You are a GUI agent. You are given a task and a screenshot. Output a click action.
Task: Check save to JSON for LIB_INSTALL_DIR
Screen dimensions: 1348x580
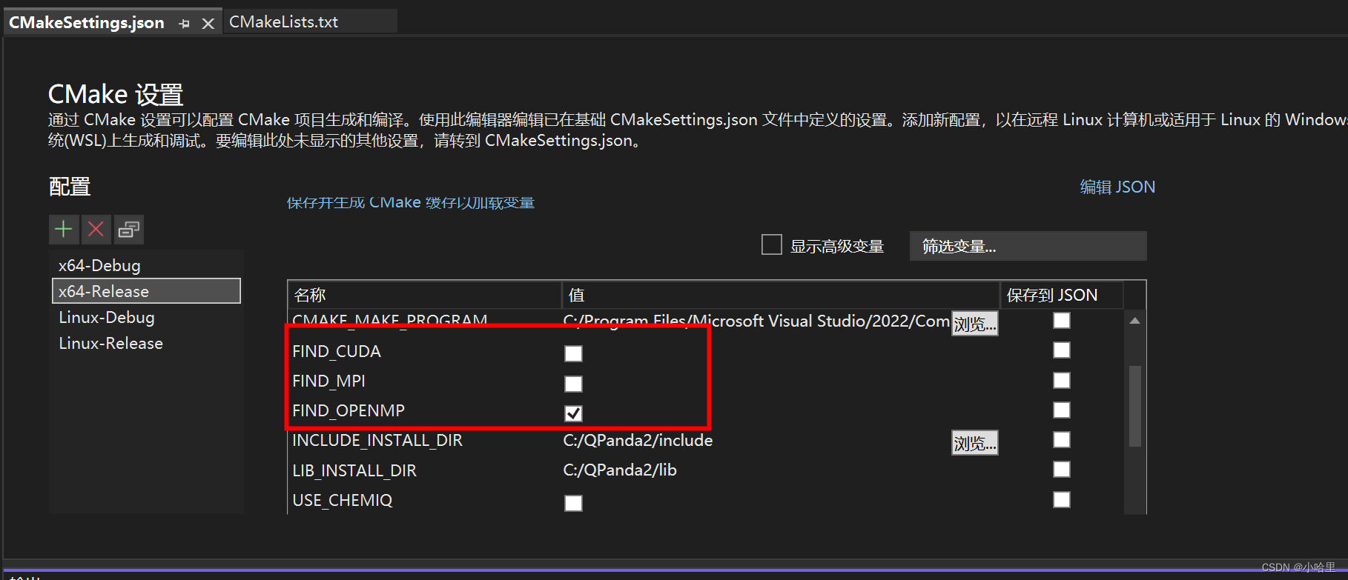click(1062, 469)
